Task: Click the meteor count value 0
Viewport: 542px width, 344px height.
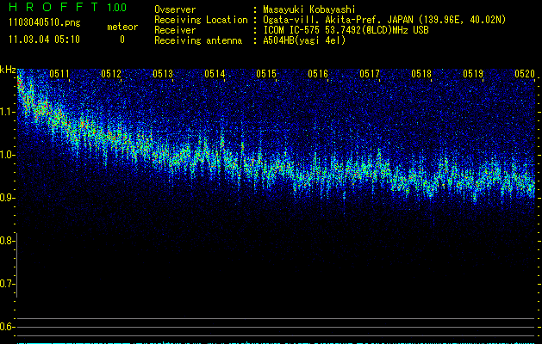Action: coord(122,40)
